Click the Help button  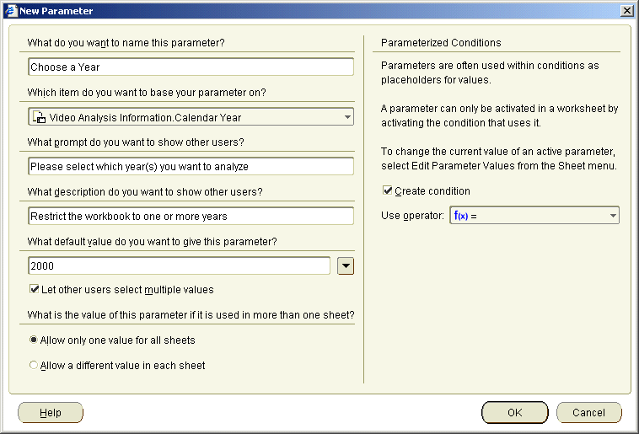51,413
